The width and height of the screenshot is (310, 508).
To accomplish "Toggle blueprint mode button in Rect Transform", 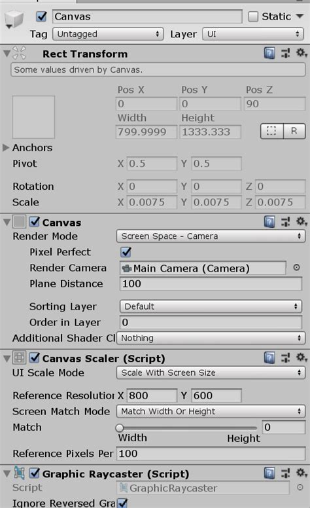I will (x=272, y=131).
